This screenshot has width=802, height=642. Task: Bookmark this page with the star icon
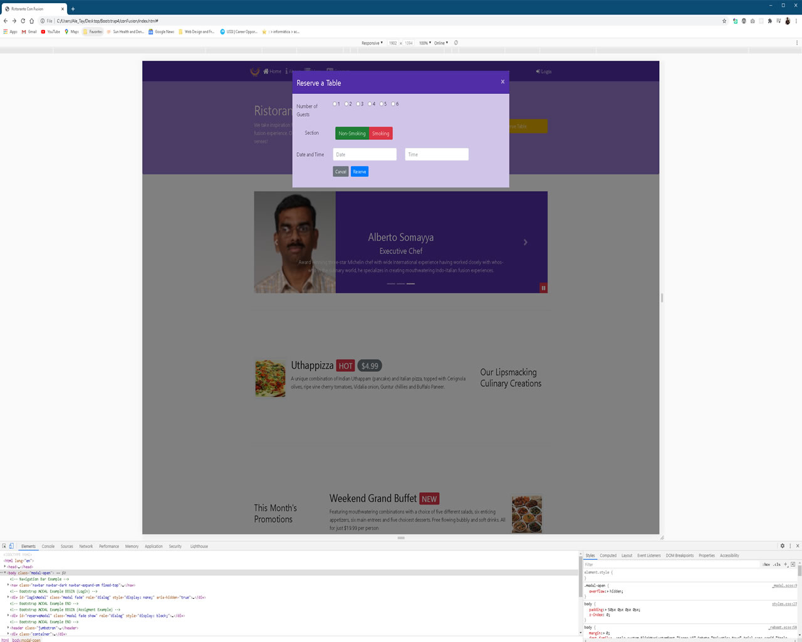click(x=724, y=21)
